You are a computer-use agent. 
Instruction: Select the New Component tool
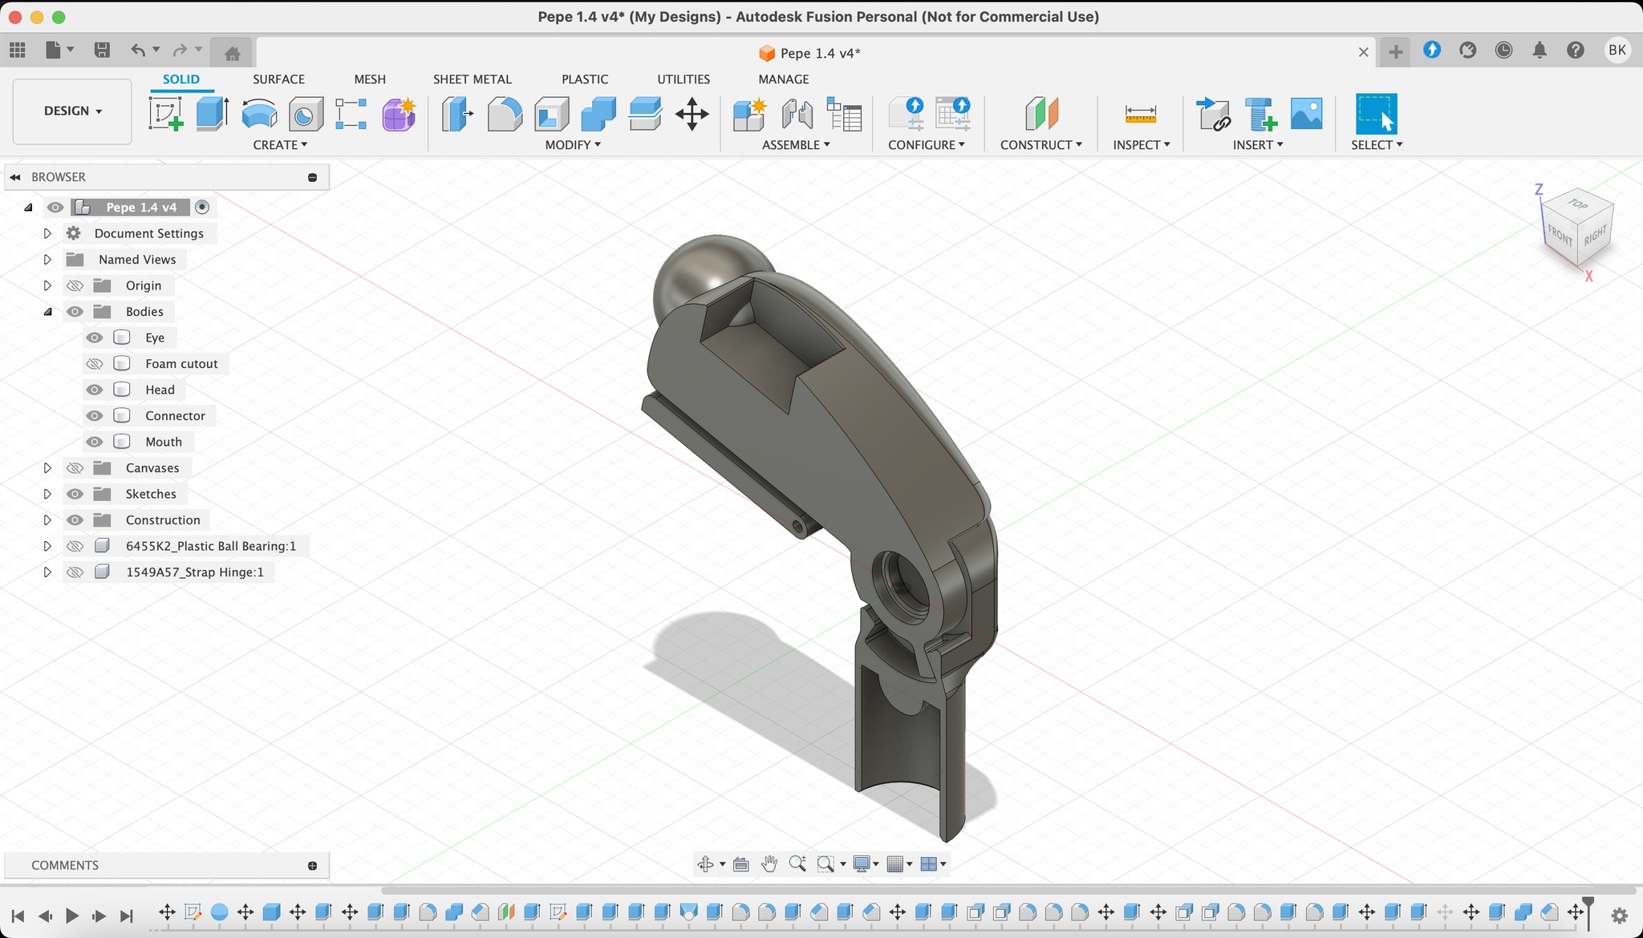click(750, 113)
